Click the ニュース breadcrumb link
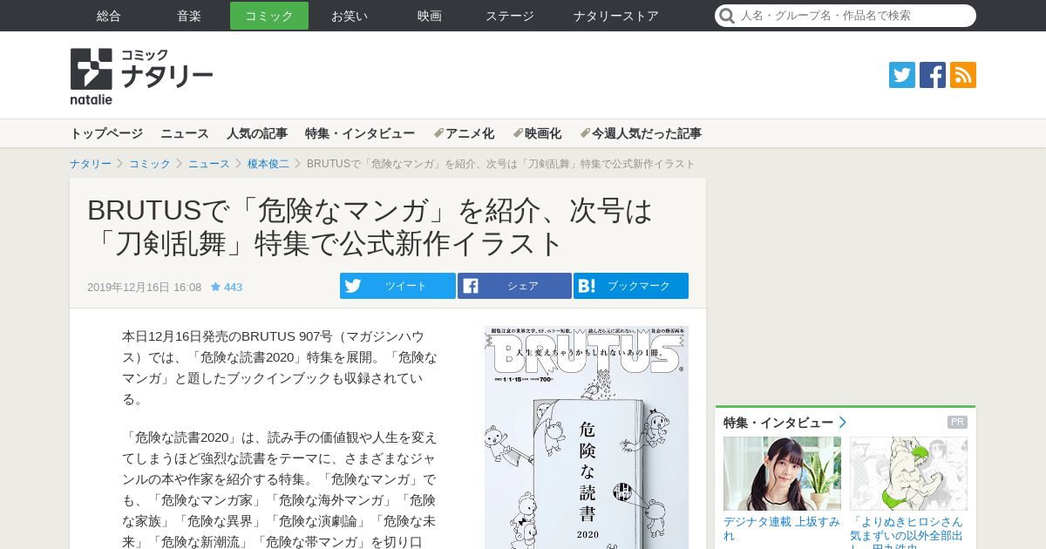Viewport: 1046px width, 549px height. tap(209, 164)
